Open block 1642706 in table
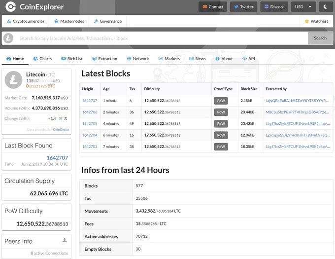 90,112
